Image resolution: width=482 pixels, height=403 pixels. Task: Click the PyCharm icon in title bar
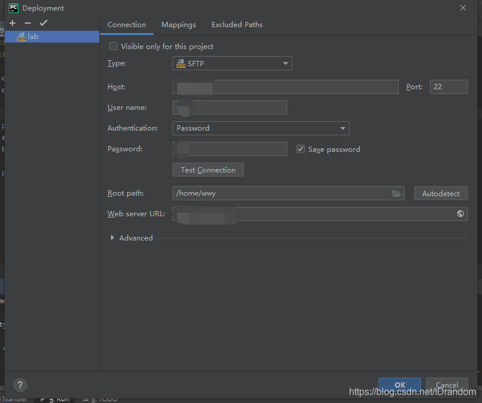point(14,8)
